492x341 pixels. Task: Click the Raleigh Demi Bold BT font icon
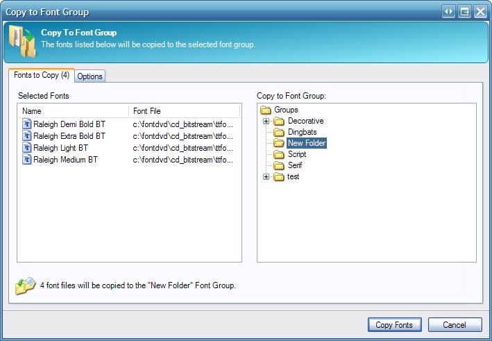[27, 124]
